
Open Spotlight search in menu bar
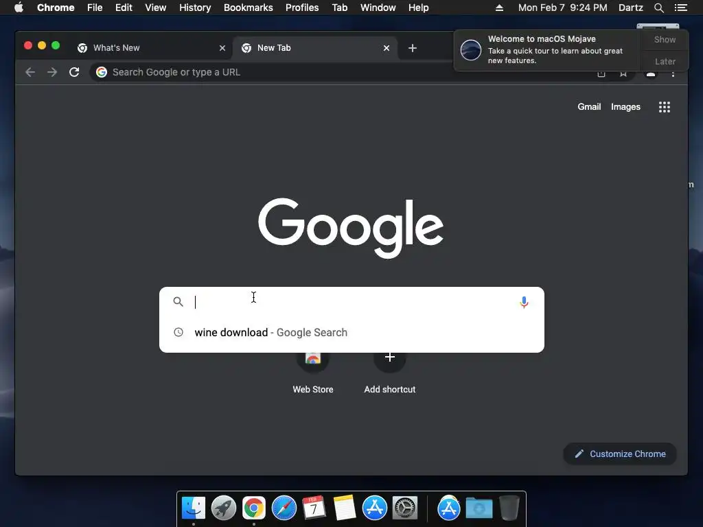click(x=658, y=8)
